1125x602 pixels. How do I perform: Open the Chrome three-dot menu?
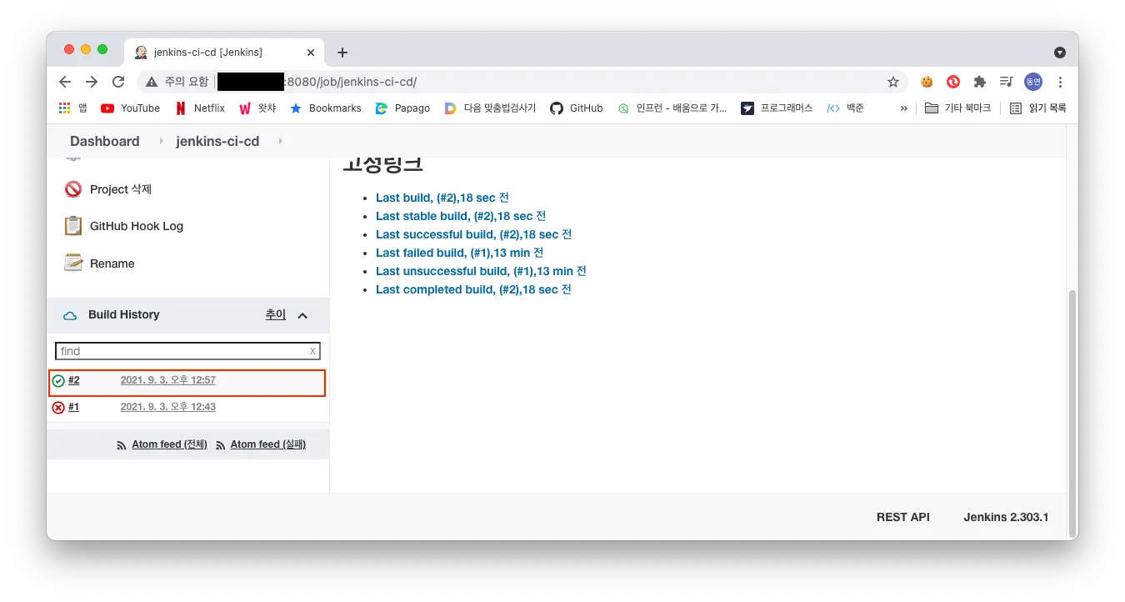pyautogui.click(x=1060, y=82)
